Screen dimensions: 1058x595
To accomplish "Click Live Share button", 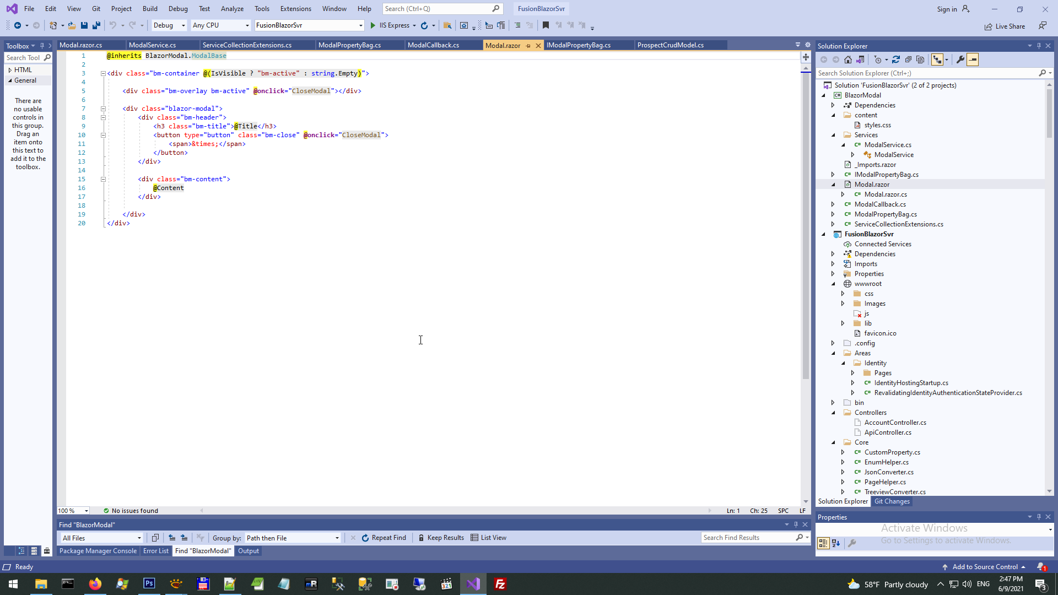I will (x=1005, y=26).
